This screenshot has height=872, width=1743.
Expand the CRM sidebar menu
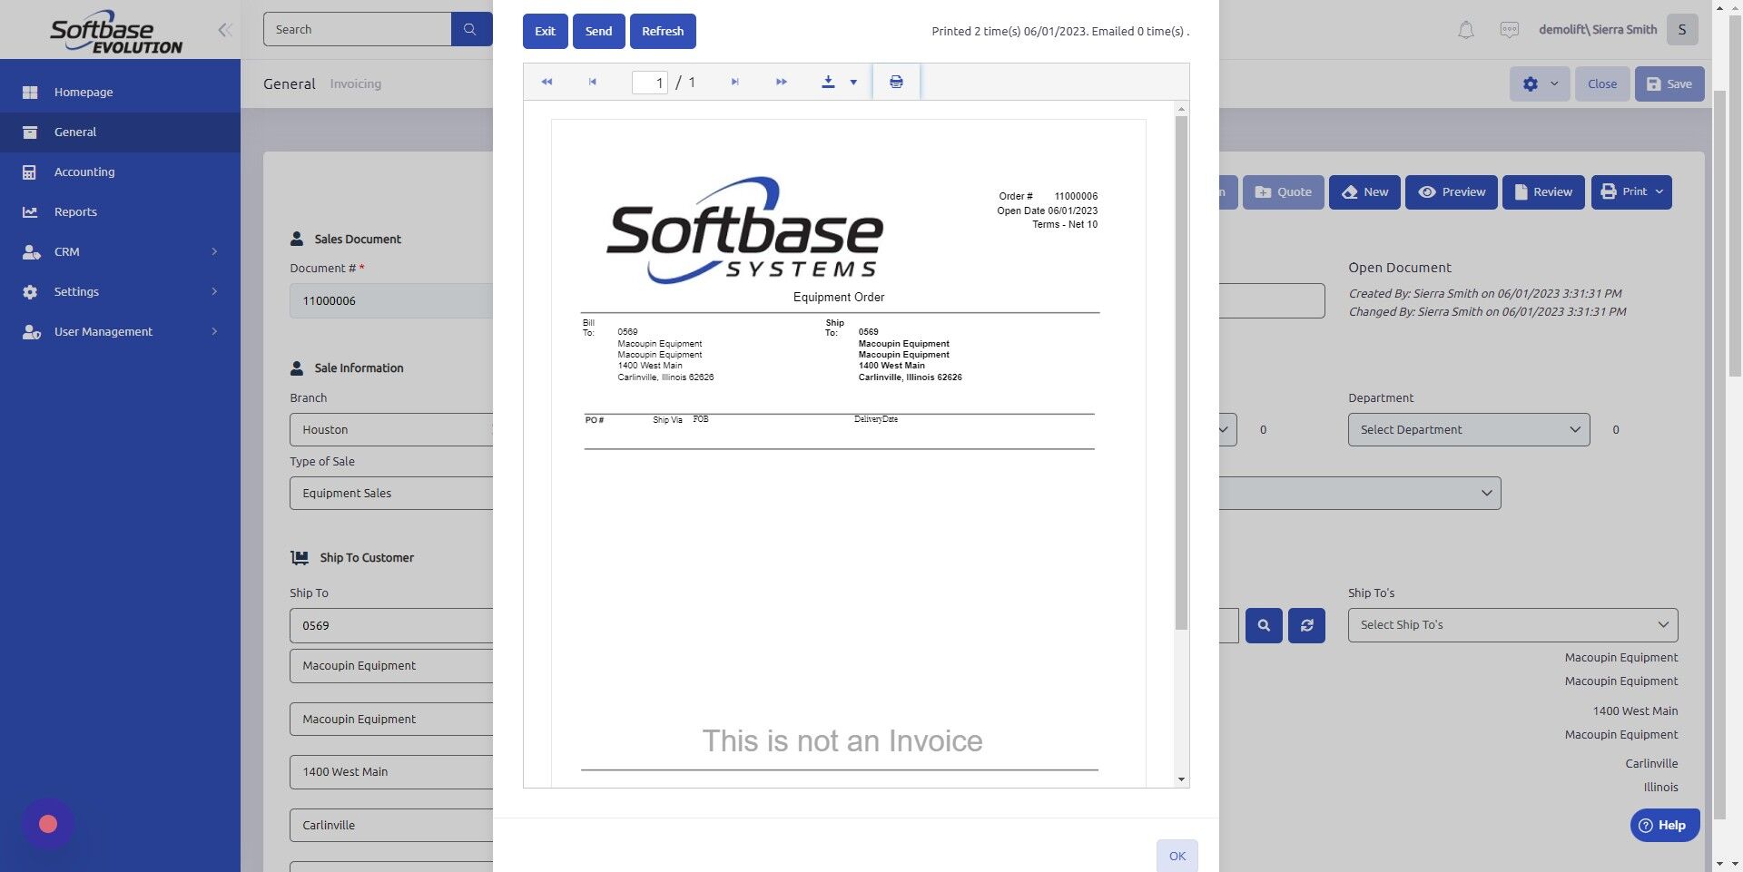click(x=120, y=251)
